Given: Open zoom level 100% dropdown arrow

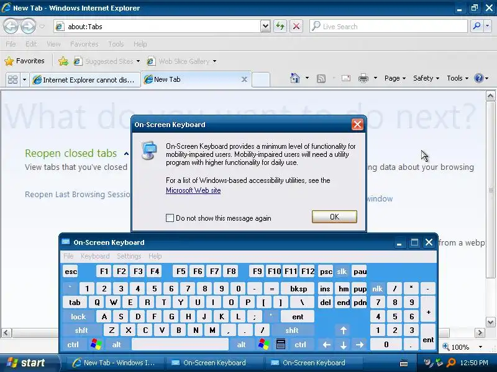Looking at the screenshot, I should tap(480, 347).
